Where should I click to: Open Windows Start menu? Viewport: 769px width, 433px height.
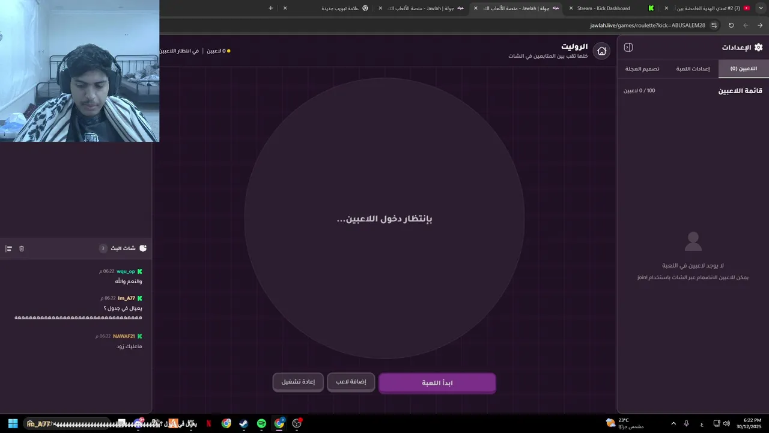(13, 423)
